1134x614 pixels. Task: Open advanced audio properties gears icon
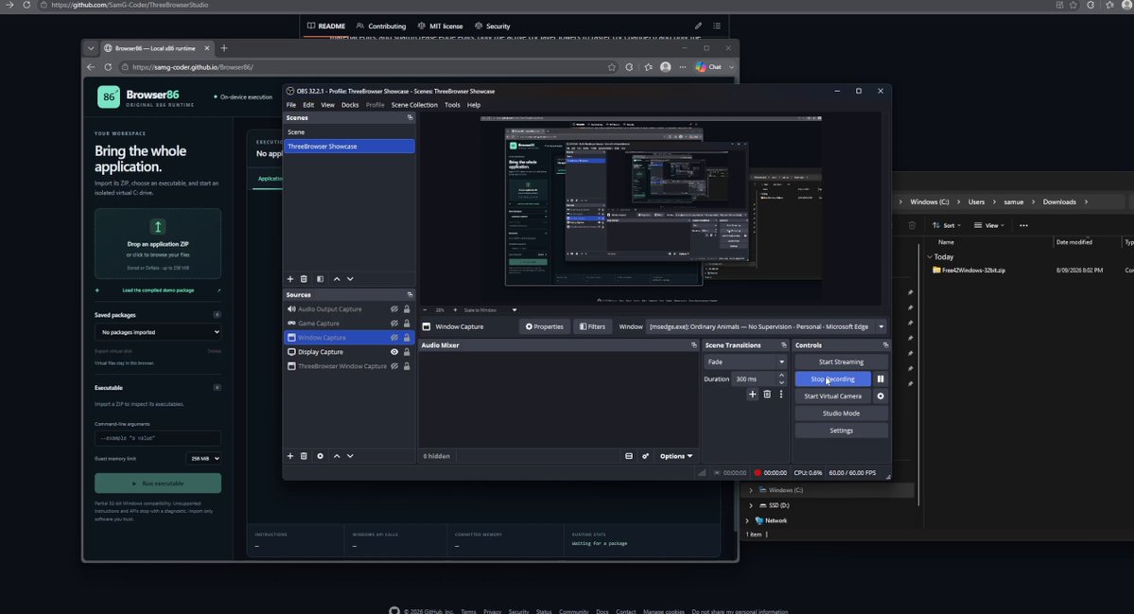645,456
